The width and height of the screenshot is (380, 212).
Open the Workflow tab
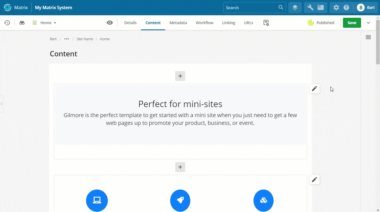click(x=204, y=23)
